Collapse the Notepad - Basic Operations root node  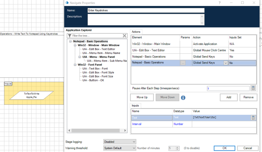click(71, 41)
